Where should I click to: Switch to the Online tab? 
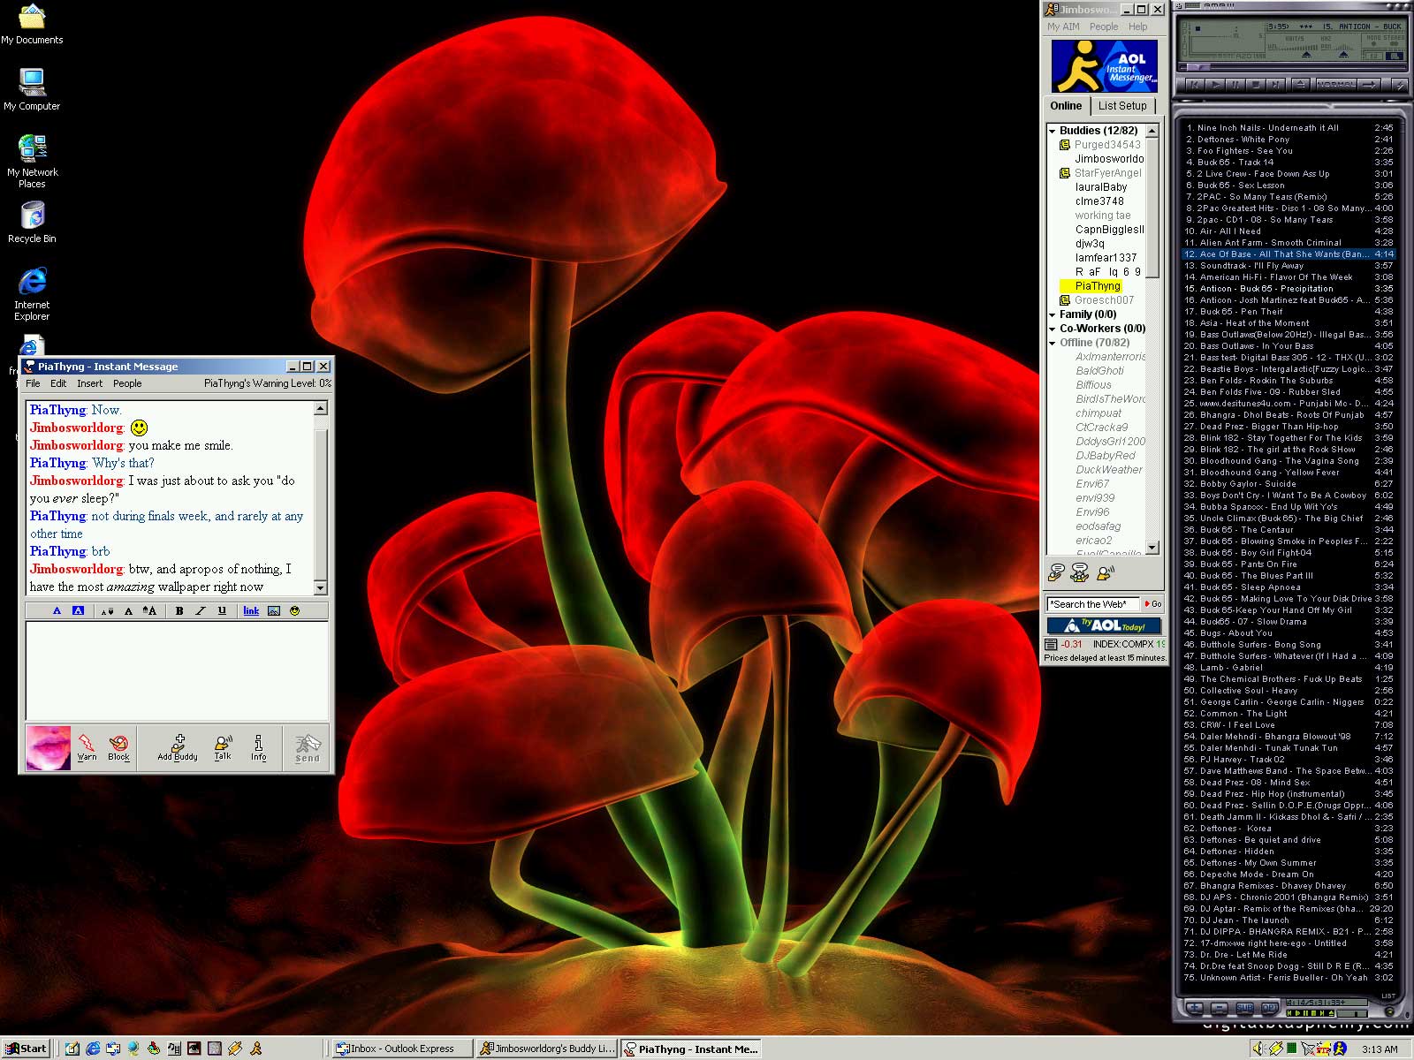tap(1066, 105)
